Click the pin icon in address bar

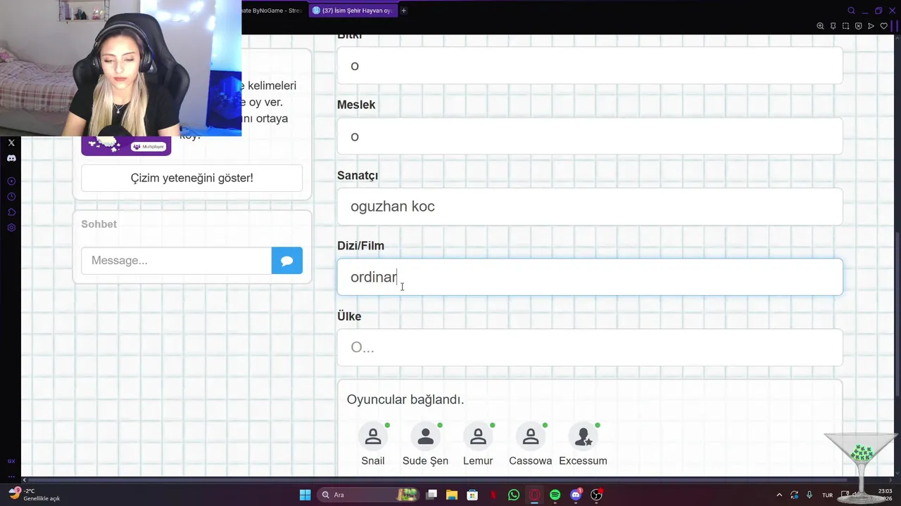tap(833, 26)
